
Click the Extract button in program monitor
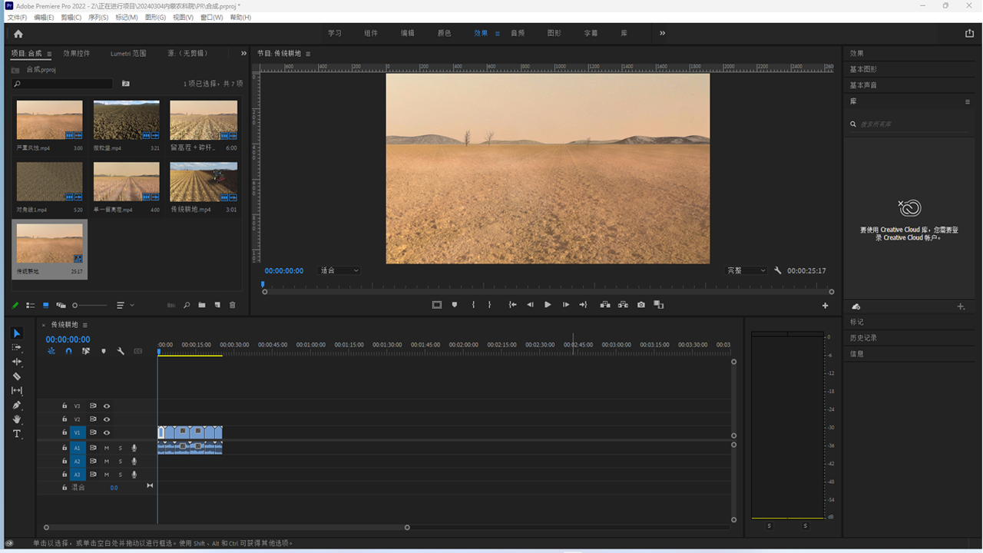(623, 305)
